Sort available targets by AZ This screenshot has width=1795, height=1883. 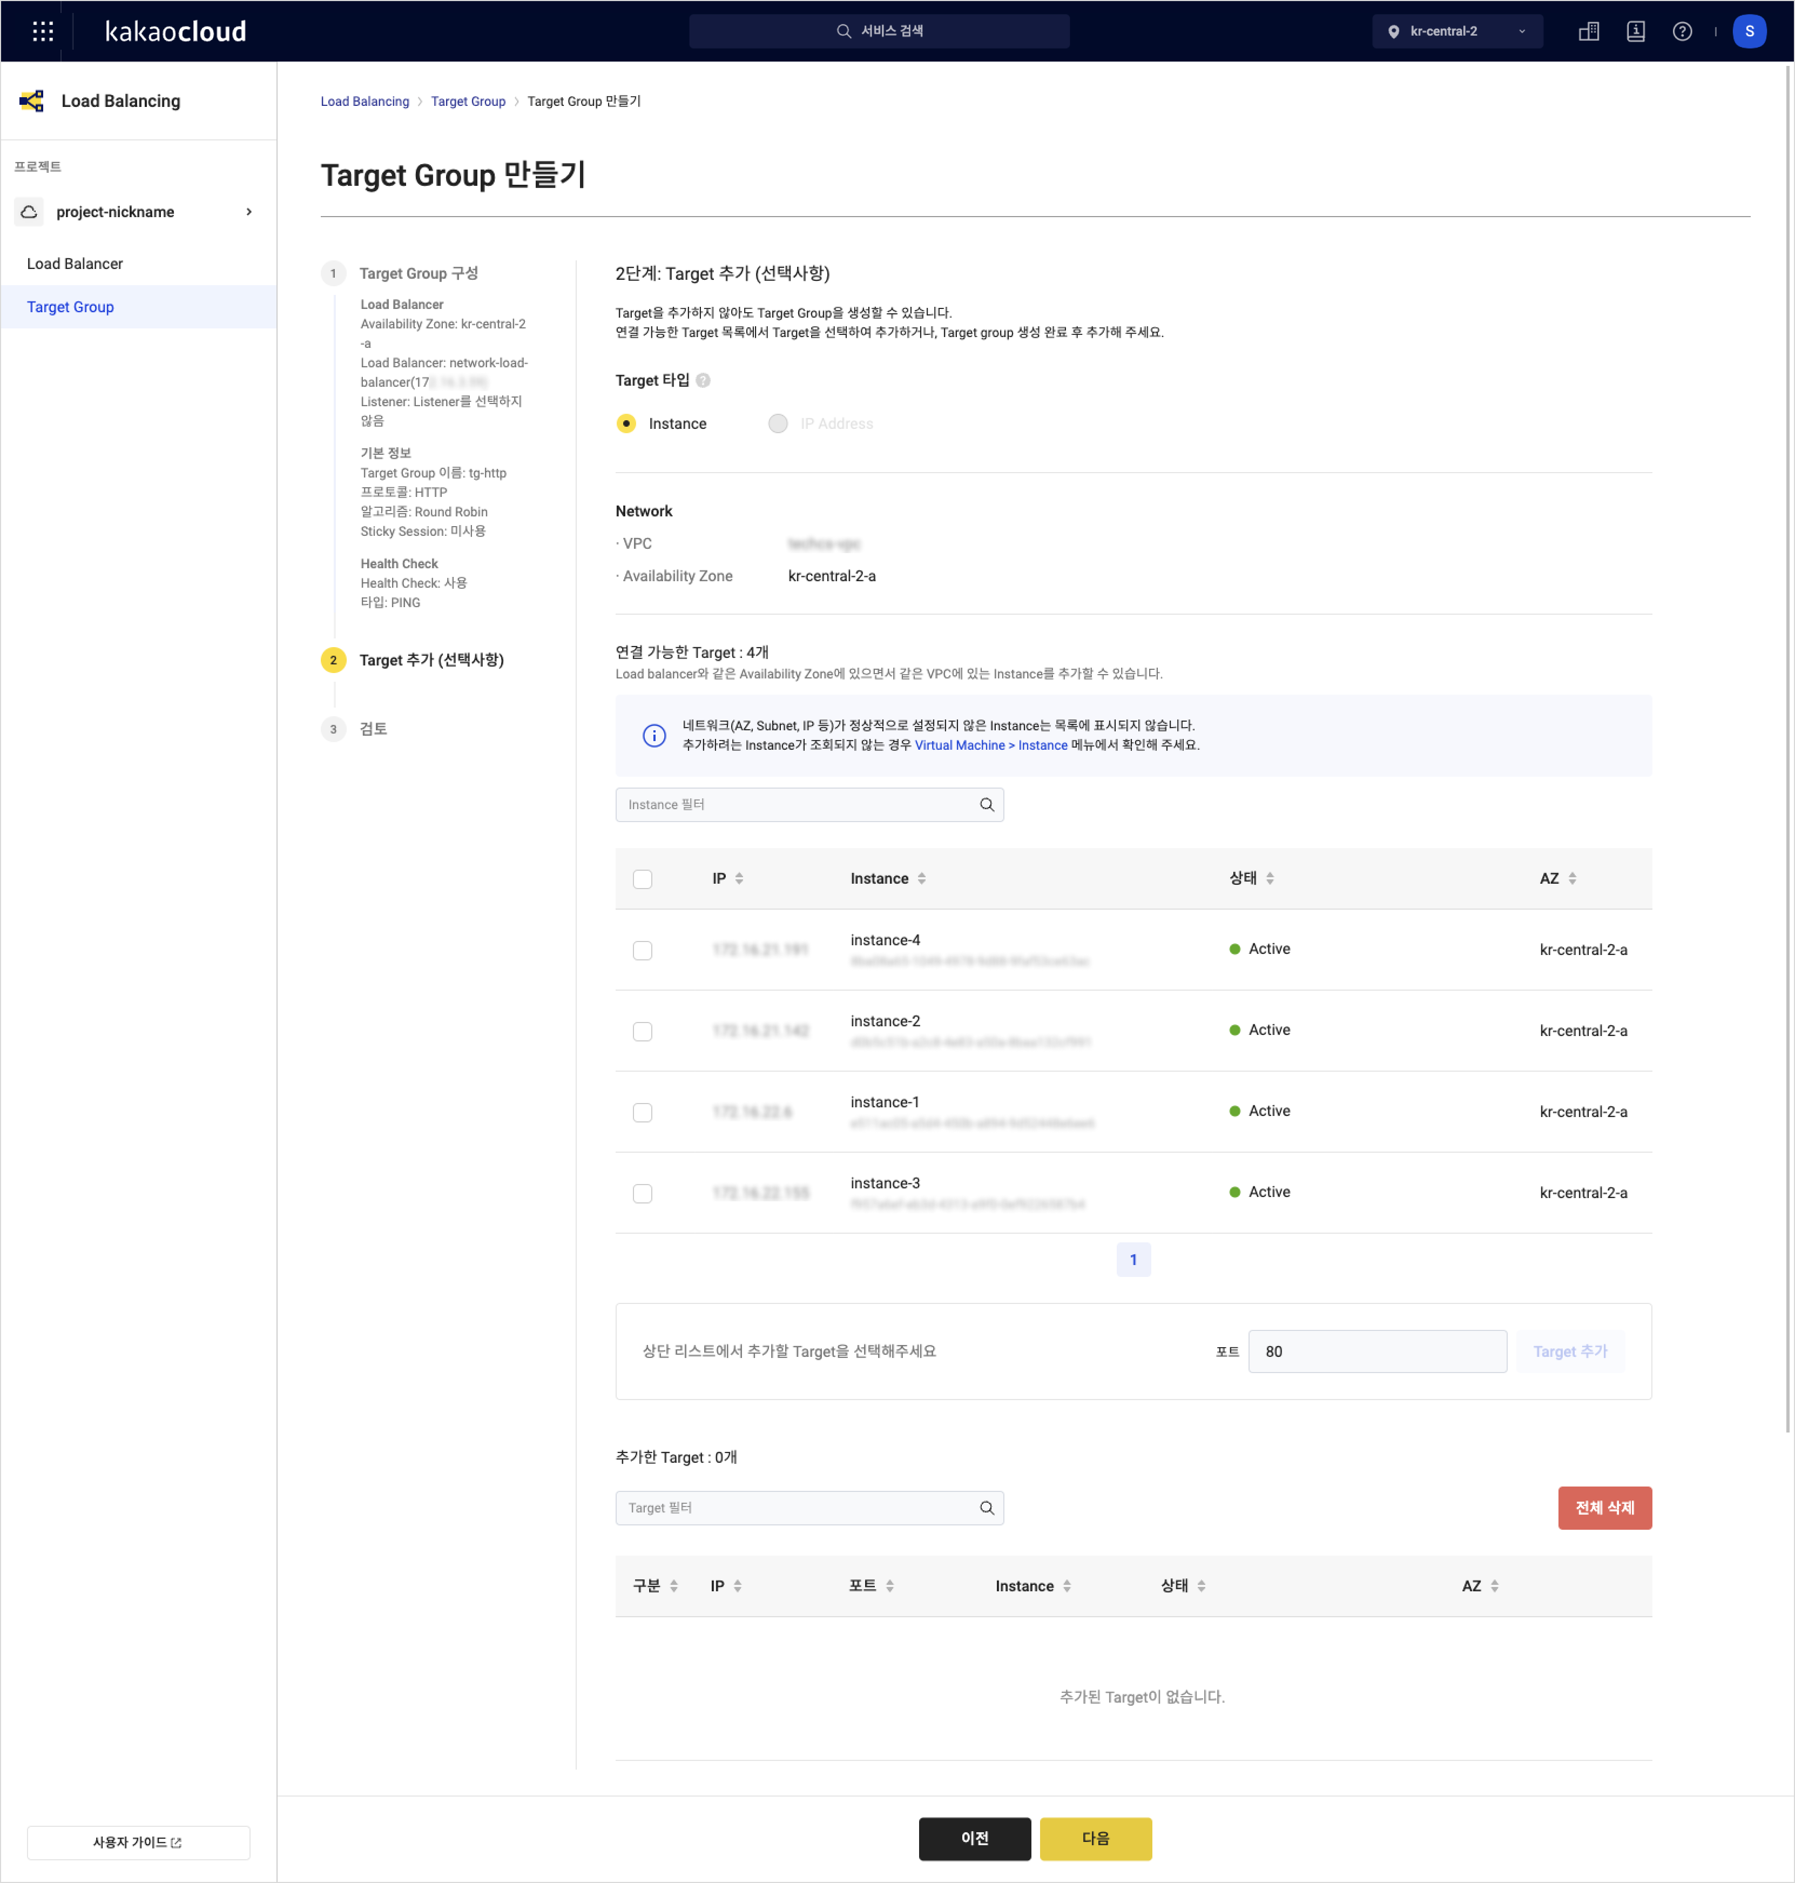[x=1572, y=879]
